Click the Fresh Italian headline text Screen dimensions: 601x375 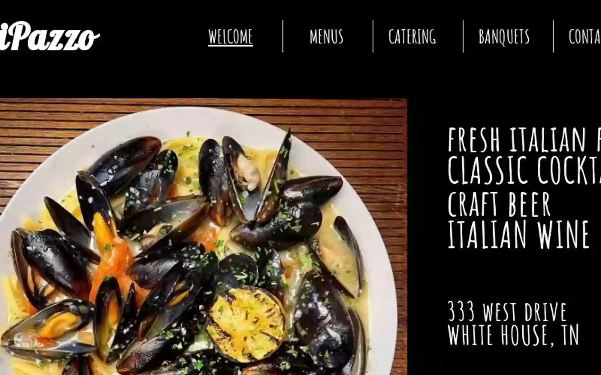pyautogui.click(x=524, y=139)
